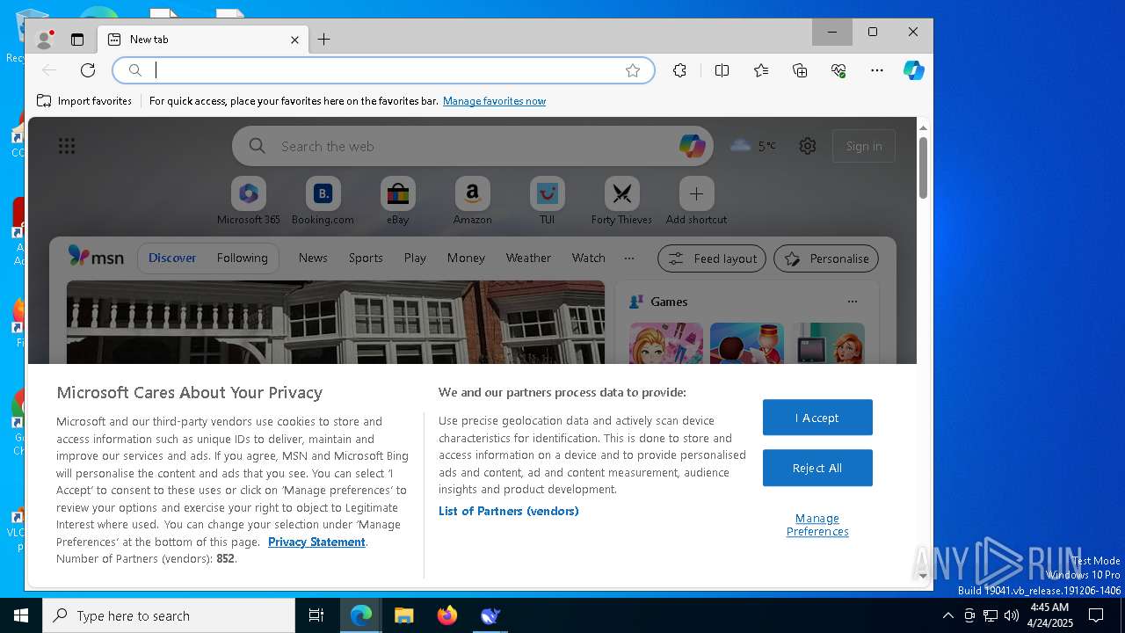1125x633 pixels.
Task: Open the Weather menu item
Action: coord(528,258)
